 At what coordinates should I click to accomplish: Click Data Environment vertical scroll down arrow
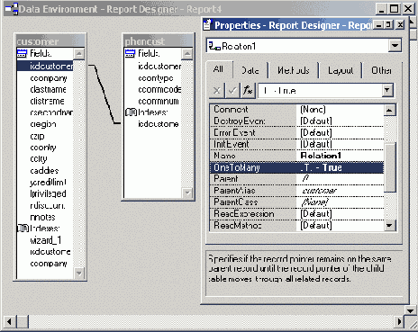point(410,310)
